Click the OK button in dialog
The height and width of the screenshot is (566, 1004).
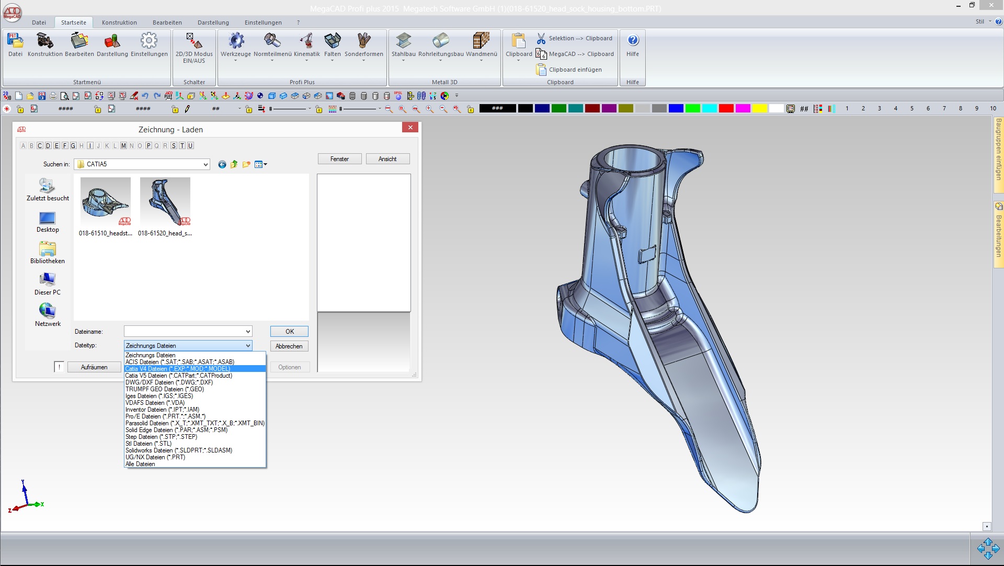(289, 332)
